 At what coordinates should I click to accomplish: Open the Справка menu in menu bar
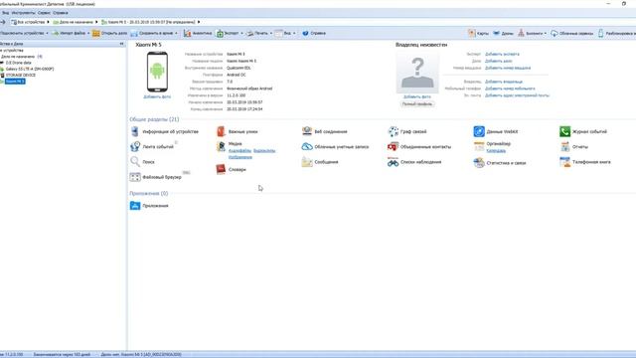[x=61, y=13]
